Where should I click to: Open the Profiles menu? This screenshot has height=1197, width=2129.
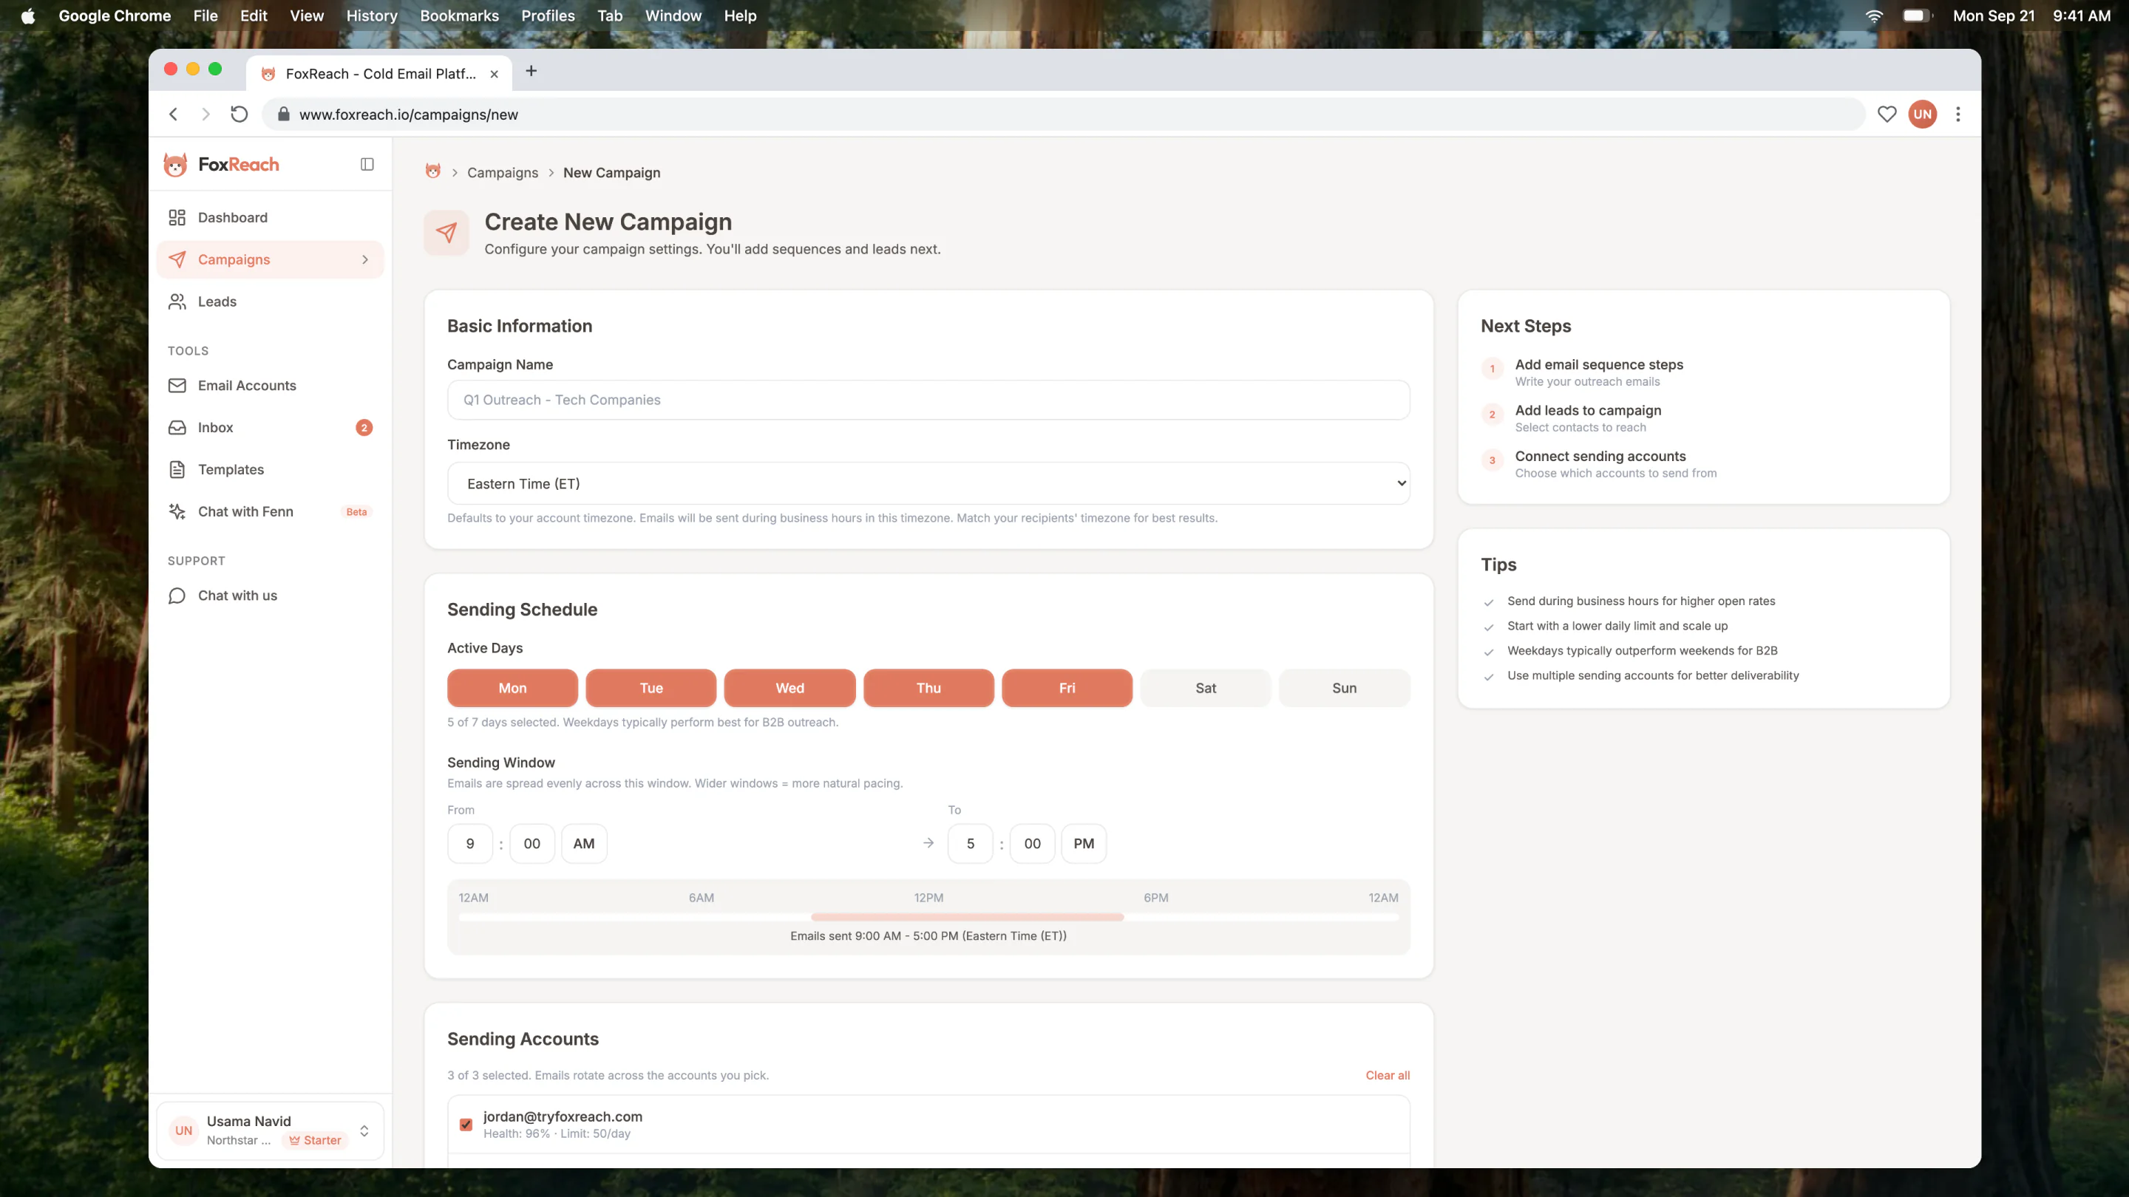pos(548,16)
